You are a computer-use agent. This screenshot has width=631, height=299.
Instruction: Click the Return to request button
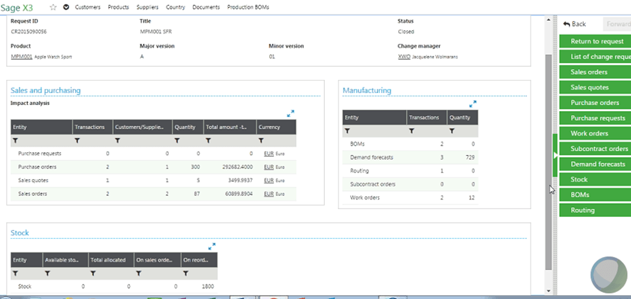(x=596, y=41)
